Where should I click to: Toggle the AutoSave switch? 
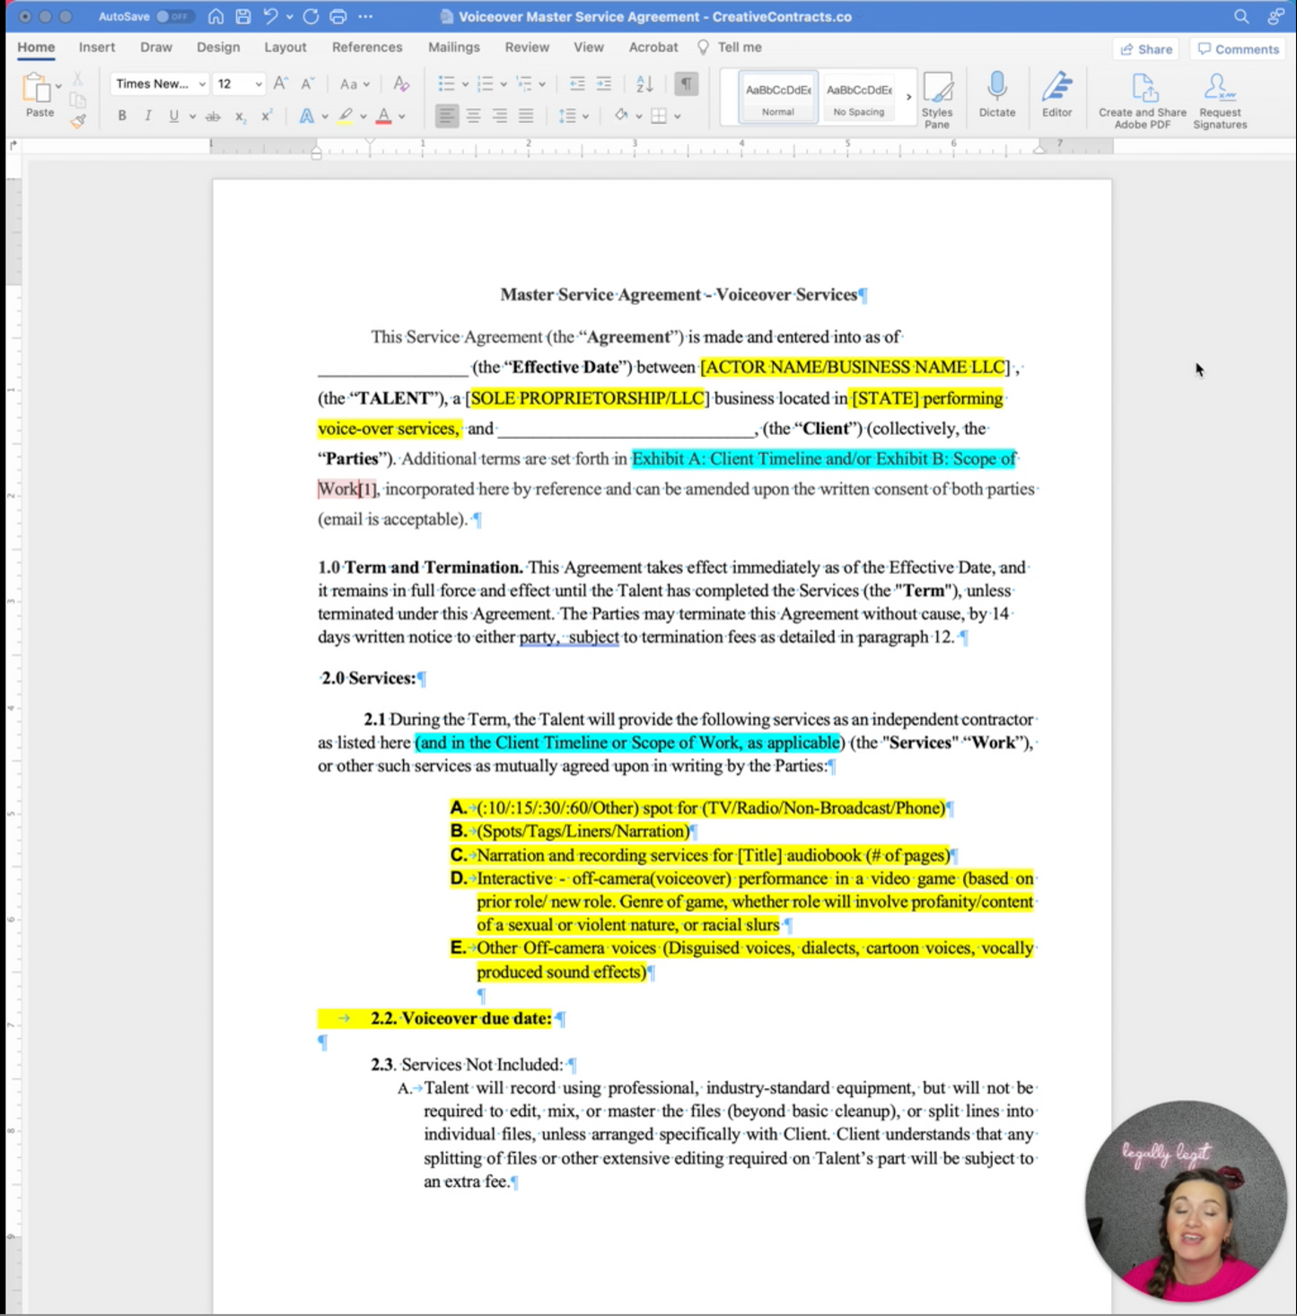(x=173, y=16)
